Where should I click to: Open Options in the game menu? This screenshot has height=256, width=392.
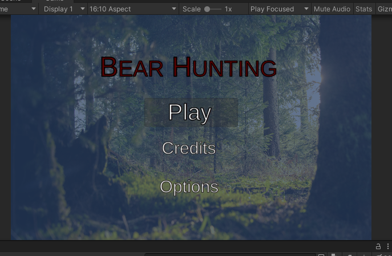point(189,187)
